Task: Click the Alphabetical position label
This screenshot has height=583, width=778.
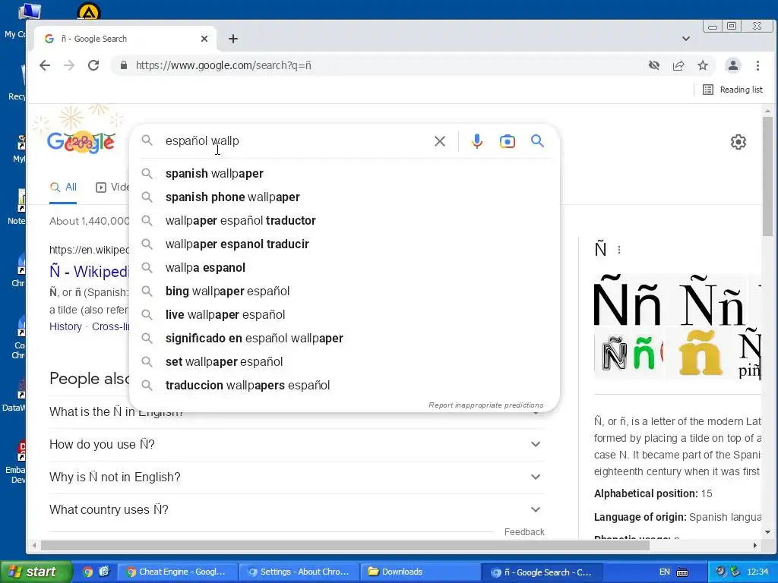Action: [646, 493]
